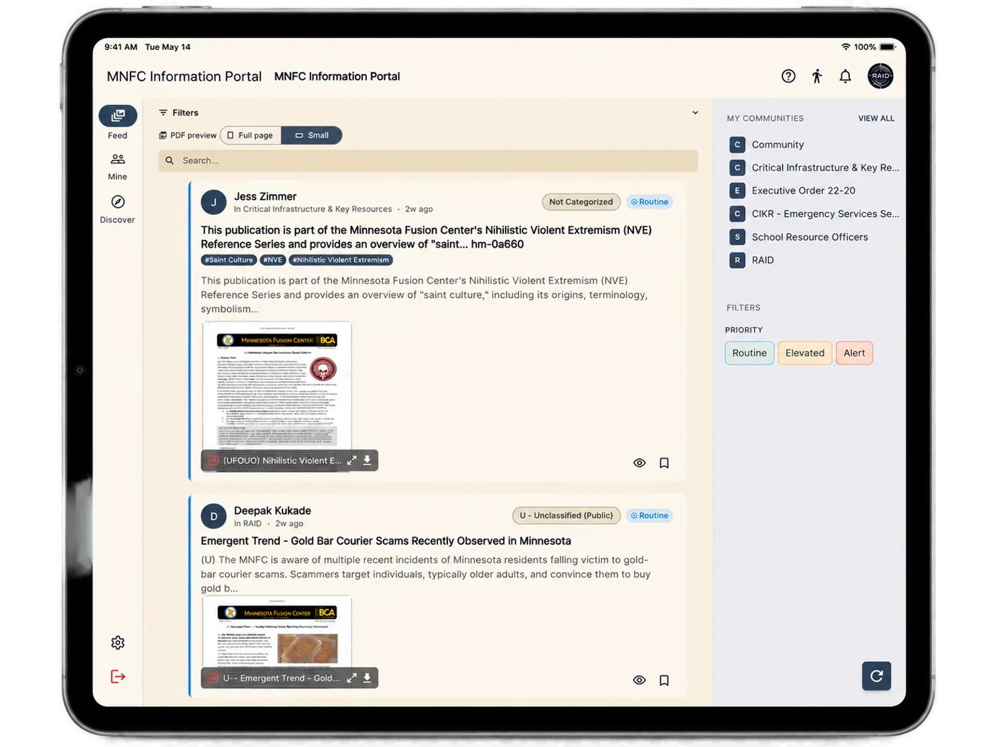Open notifications bell icon
Image resolution: width=996 pixels, height=747 pixels.
point(845,76)
